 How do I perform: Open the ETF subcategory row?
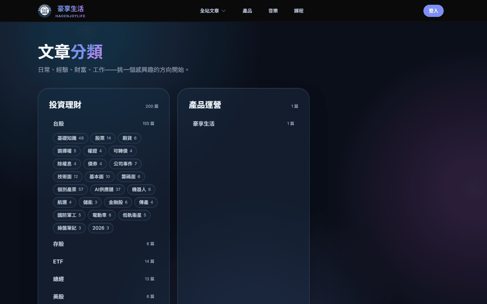click(103, 261)
